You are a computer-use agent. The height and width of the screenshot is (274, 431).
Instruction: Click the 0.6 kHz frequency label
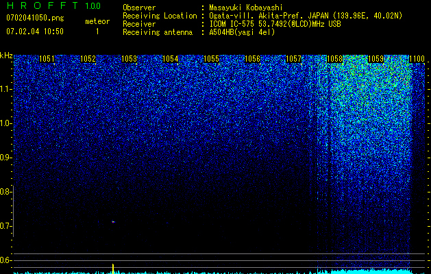point(6,260)
